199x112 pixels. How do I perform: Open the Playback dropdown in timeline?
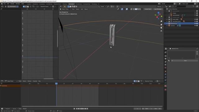[x=8, y=109]
